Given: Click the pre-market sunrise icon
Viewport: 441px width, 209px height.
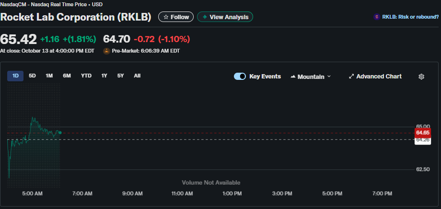Looking at the screenshot, I should [x=106, y=51].
